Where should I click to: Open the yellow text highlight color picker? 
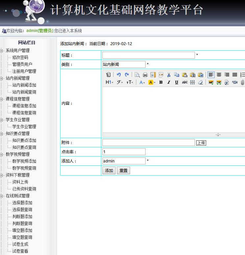coord(151,82)
